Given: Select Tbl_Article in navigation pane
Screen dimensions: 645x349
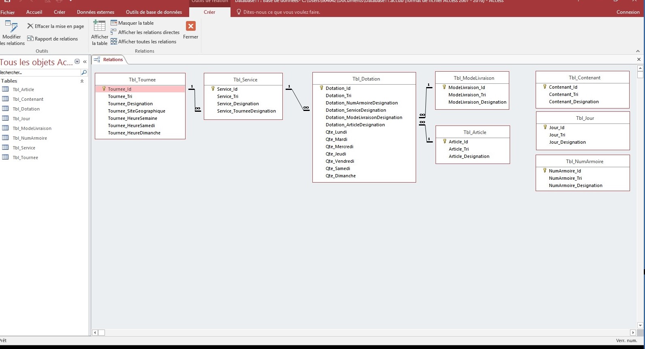Looking at the screenshot, I should 23,89.
